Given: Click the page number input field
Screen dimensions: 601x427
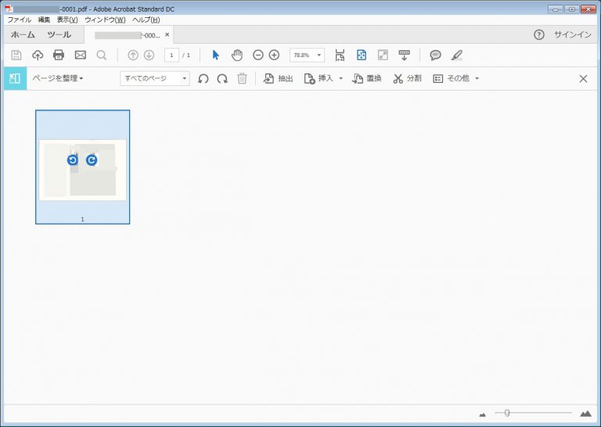Looking at the screenshot, I should 171,55.
